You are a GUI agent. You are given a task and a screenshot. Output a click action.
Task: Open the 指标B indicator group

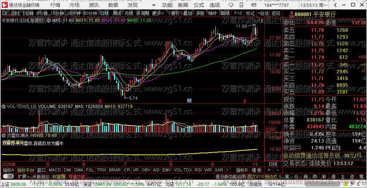242,170
